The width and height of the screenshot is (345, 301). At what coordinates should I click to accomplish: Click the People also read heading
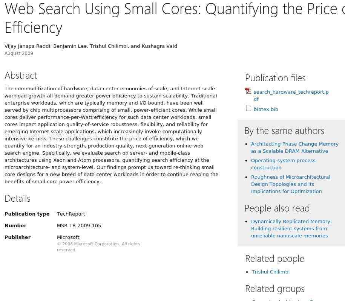[277, 208]
